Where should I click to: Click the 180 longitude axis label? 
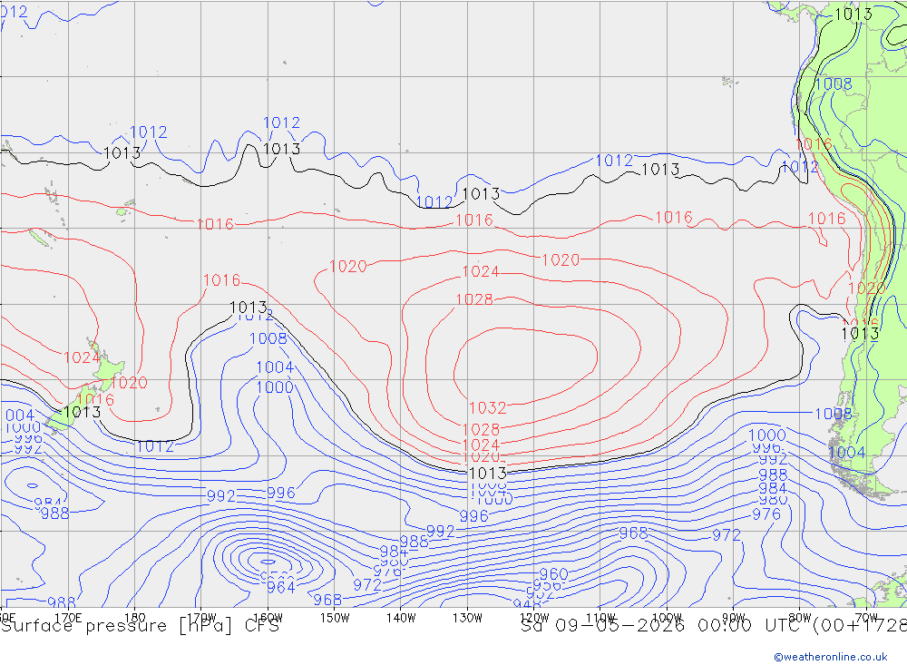coord(135,618)
